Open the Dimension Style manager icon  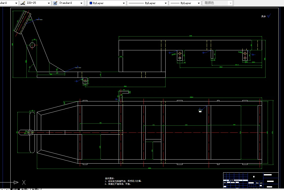(x=23, y=3)
